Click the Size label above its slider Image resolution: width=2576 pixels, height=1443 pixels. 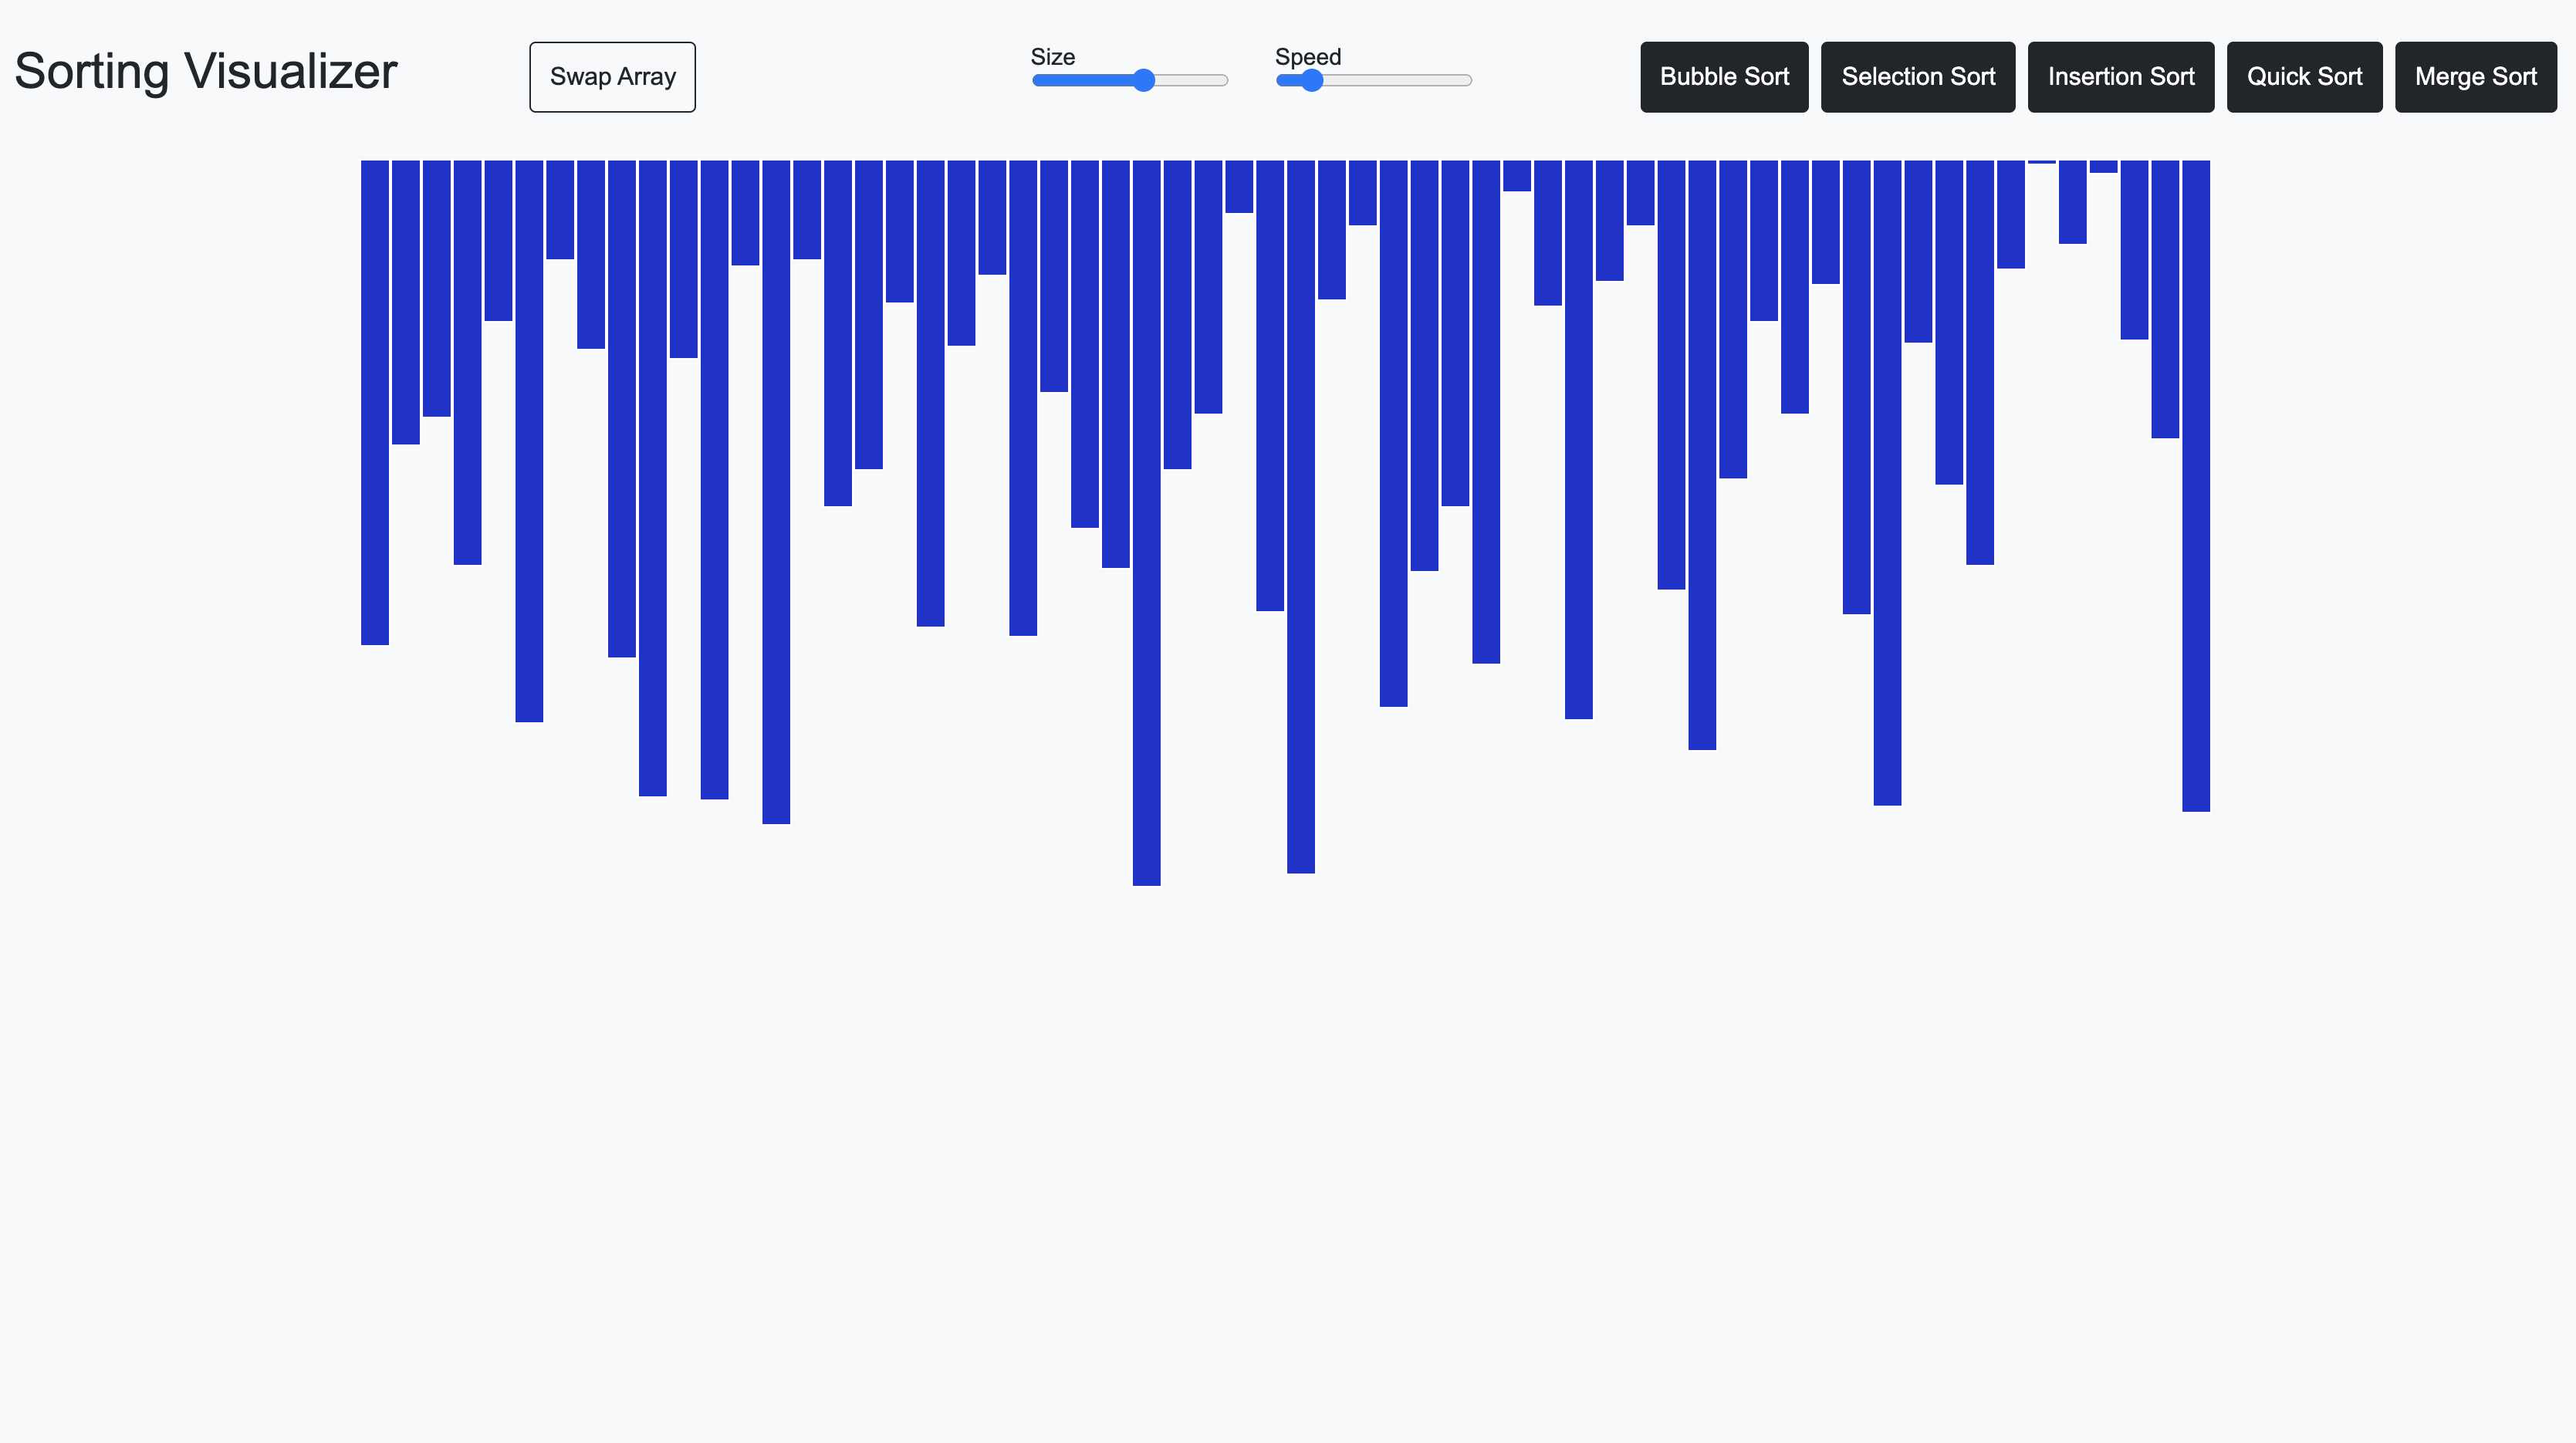coord(1053,57)
